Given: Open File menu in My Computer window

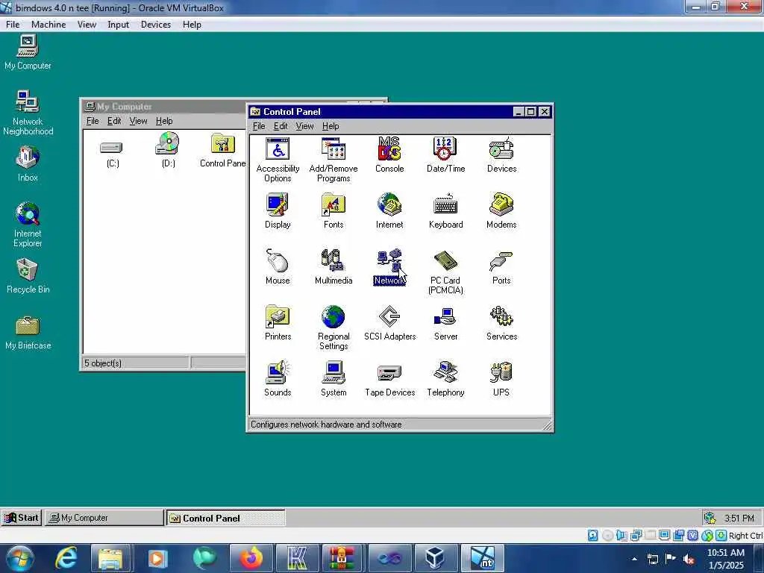Looking at the screenshot, I should click(x=93, y=121).
